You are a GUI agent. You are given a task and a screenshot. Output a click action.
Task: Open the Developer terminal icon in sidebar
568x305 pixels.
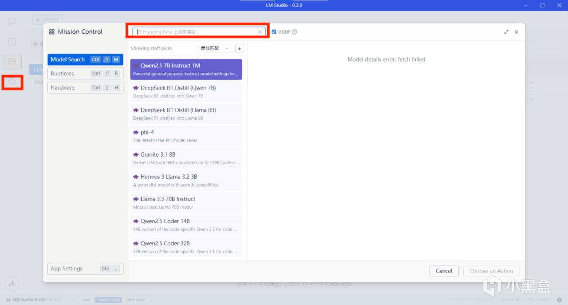pos(12,42)
